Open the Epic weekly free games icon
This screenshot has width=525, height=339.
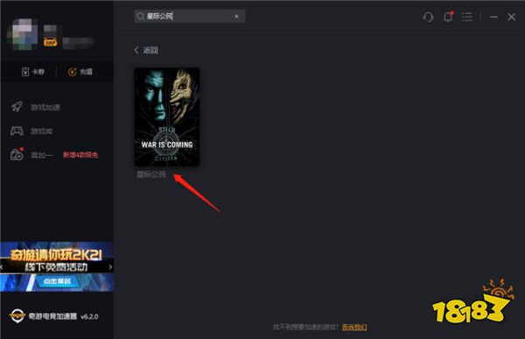[17, 154]
